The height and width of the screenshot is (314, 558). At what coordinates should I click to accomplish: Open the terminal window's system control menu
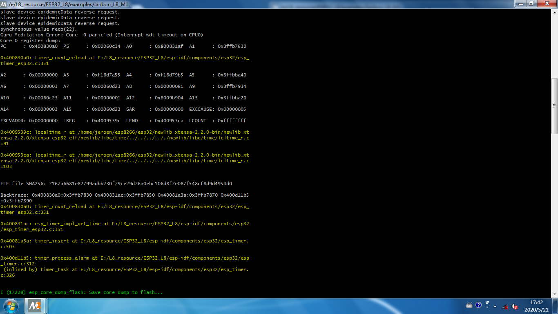3,4
